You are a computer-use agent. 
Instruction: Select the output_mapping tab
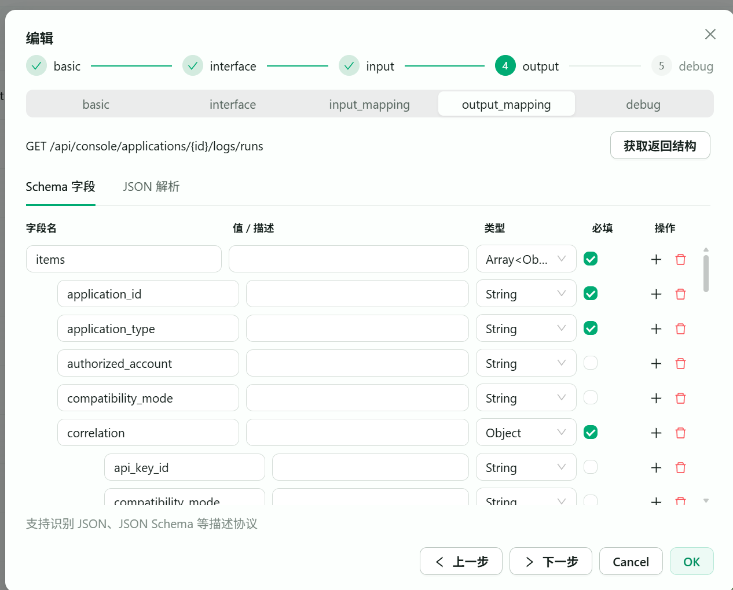507,104
